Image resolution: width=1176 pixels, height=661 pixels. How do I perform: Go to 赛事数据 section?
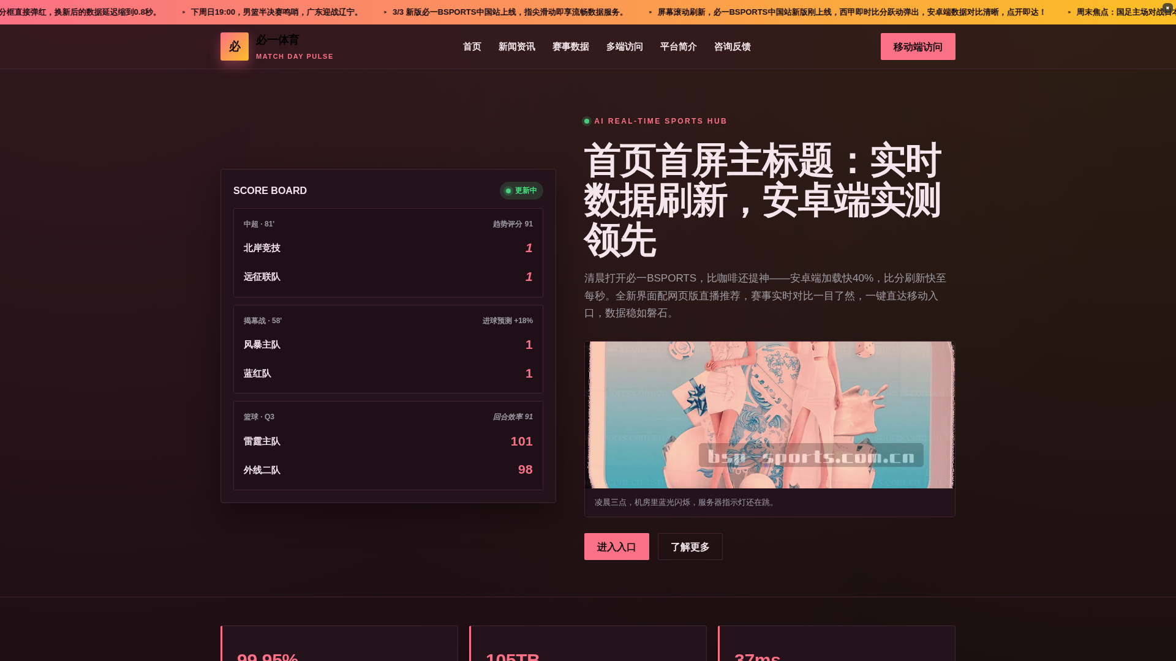(571, 47)
